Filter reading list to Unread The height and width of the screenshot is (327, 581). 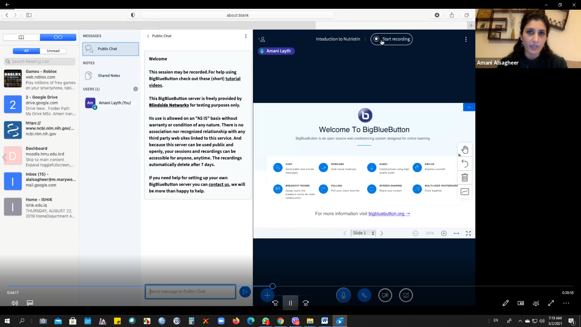click(53, 51)
